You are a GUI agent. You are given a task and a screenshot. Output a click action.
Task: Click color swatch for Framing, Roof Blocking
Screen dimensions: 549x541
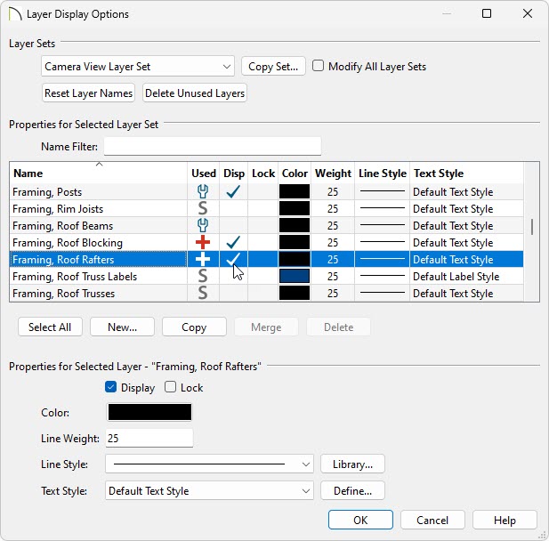[x=295, y=242]
